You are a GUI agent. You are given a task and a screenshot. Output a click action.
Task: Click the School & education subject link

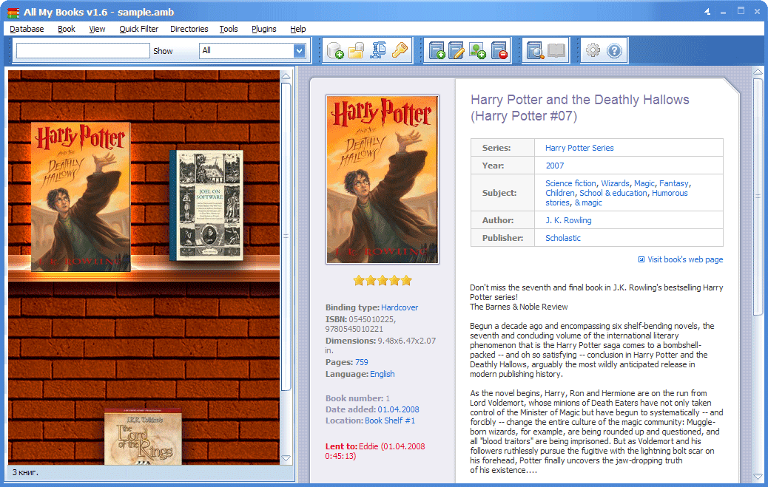pos(613,193)
